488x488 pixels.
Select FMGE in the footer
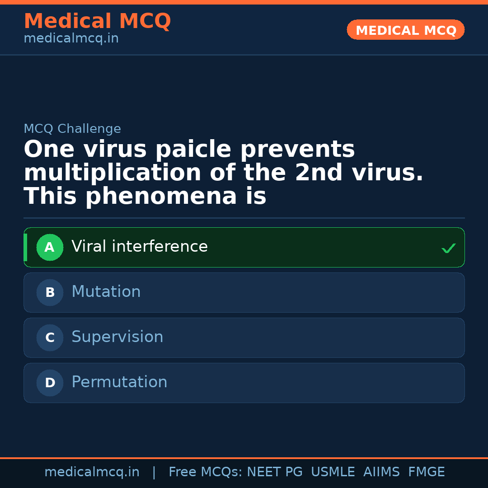(426, 472)
